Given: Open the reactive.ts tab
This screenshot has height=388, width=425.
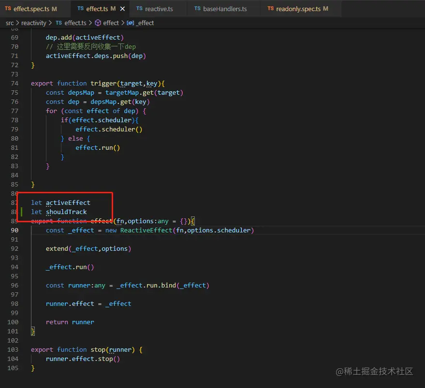Looking at the screenshot, I should [x=159, y=9].
